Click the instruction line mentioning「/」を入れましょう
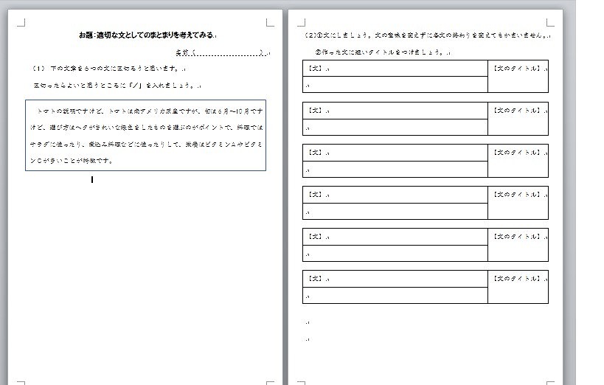The image size is (604, 385). click(114, 86)
